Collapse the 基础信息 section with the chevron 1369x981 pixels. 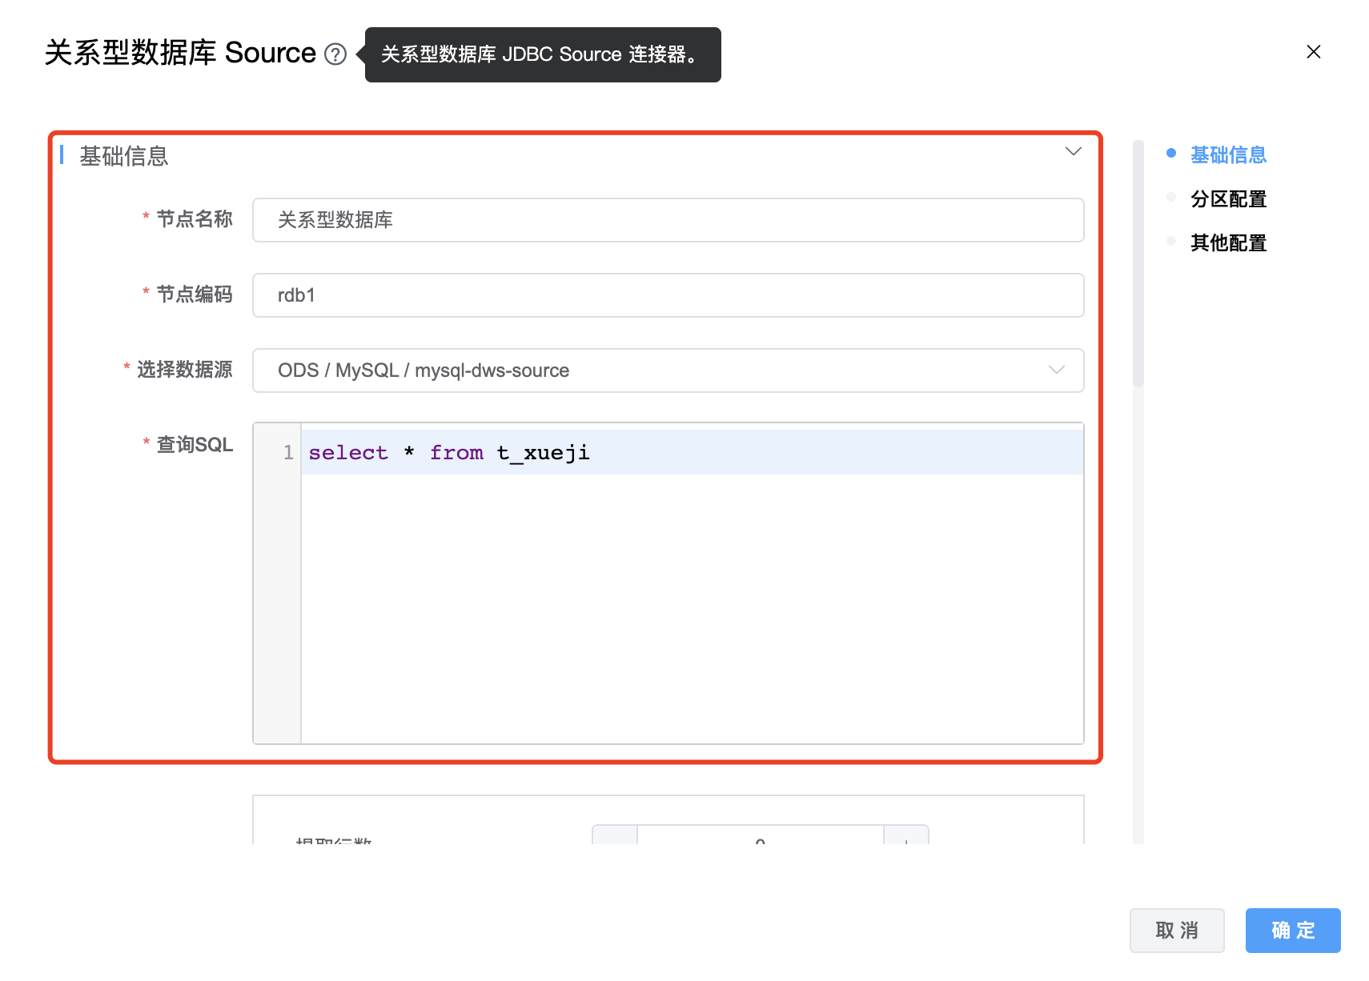coord(1073,152)
